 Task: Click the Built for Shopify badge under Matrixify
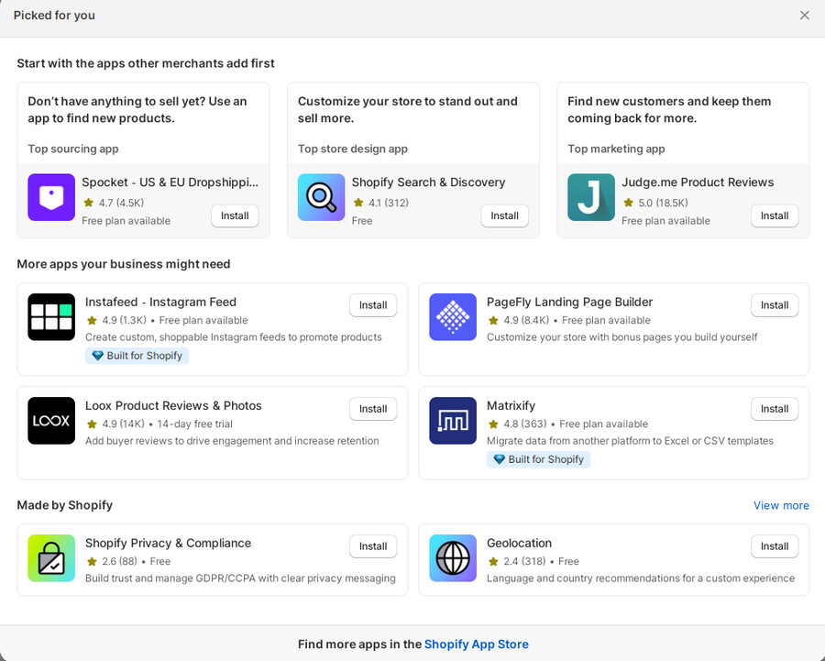tap(538, 459)
